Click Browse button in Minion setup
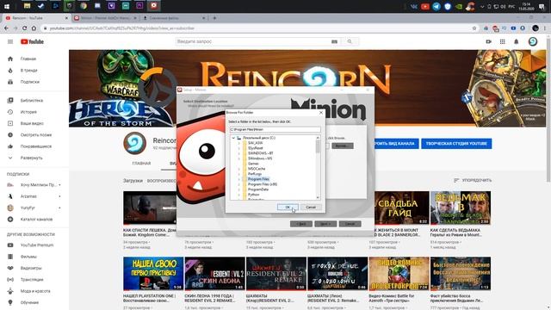The height and width of the screenshot is (310, 551). [343, 146]
